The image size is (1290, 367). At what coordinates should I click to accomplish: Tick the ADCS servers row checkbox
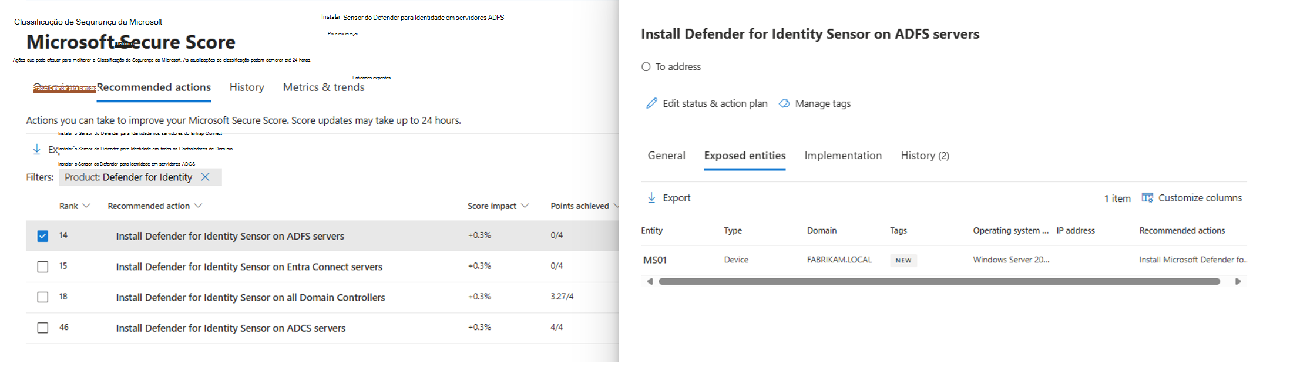click(x=43, y=328)
